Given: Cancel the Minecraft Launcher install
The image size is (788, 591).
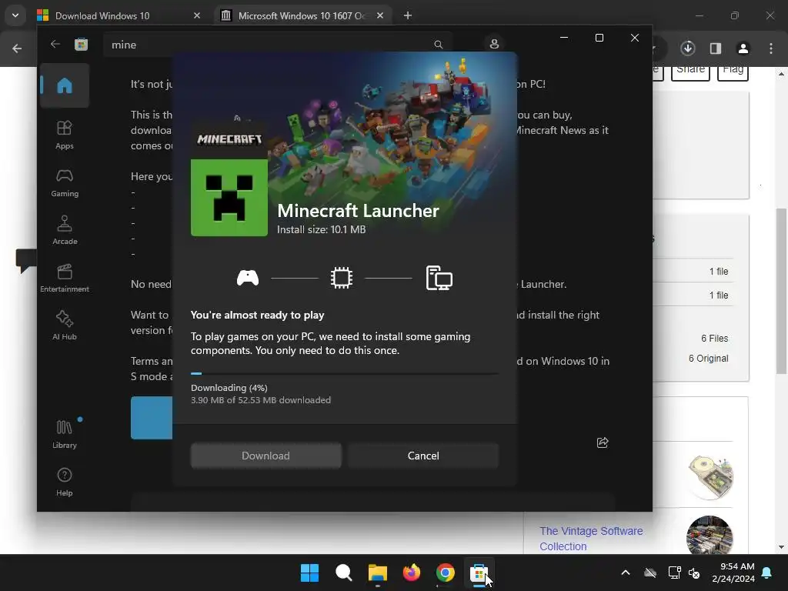Looking at the screenshot, I should coord(423,456).
